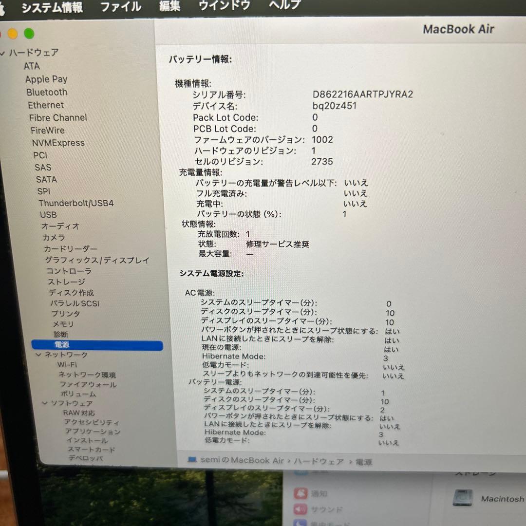Select カードリーダー in the sidebar
This screenshot has width=526, height=526.
71,249
